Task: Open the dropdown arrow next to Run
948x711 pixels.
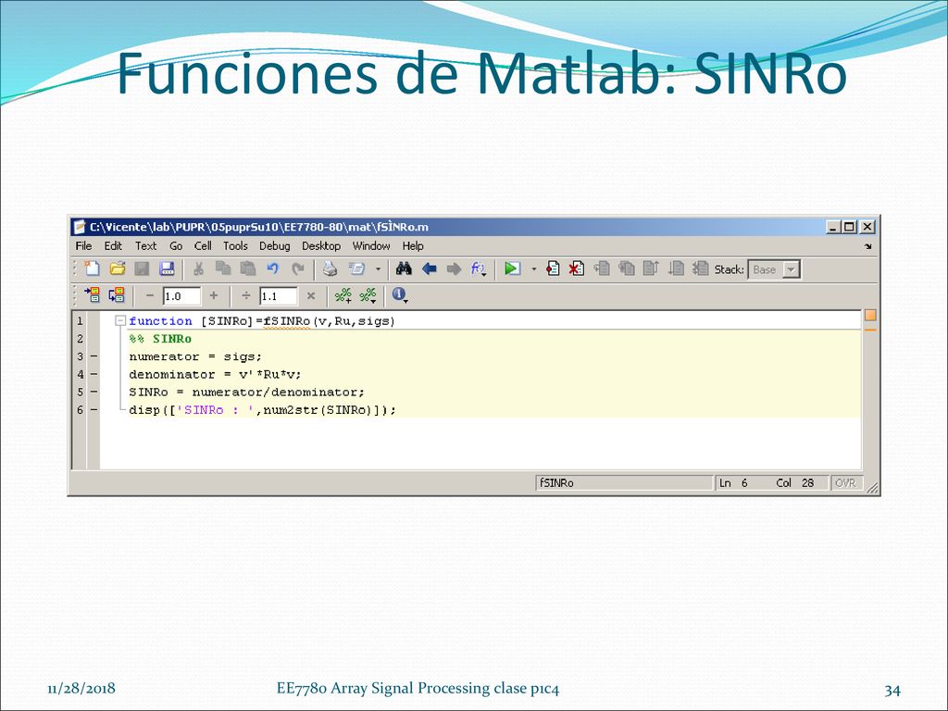Action: point(534,269)
